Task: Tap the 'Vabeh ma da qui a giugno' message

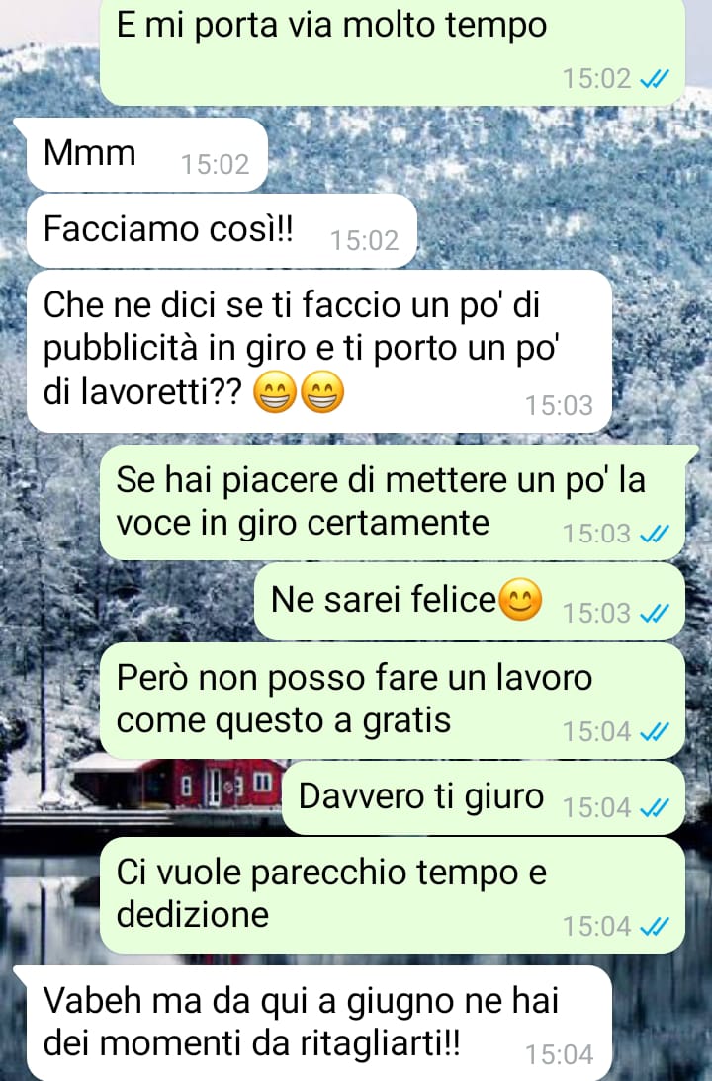Action: (318, 1023)
